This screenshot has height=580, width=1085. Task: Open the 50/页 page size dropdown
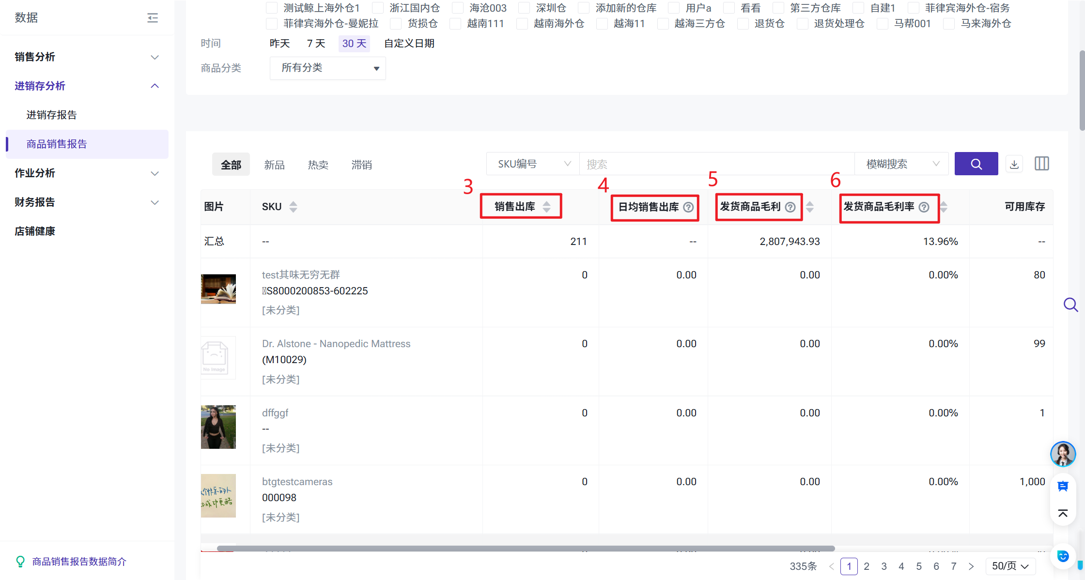(x=1010, y=566)
